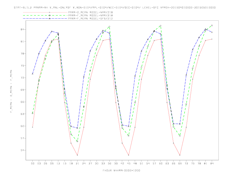Viewport: 231px width, 178px height.
Task: Click green NAM circle marker at hour 84
Action: click(212, 25)
